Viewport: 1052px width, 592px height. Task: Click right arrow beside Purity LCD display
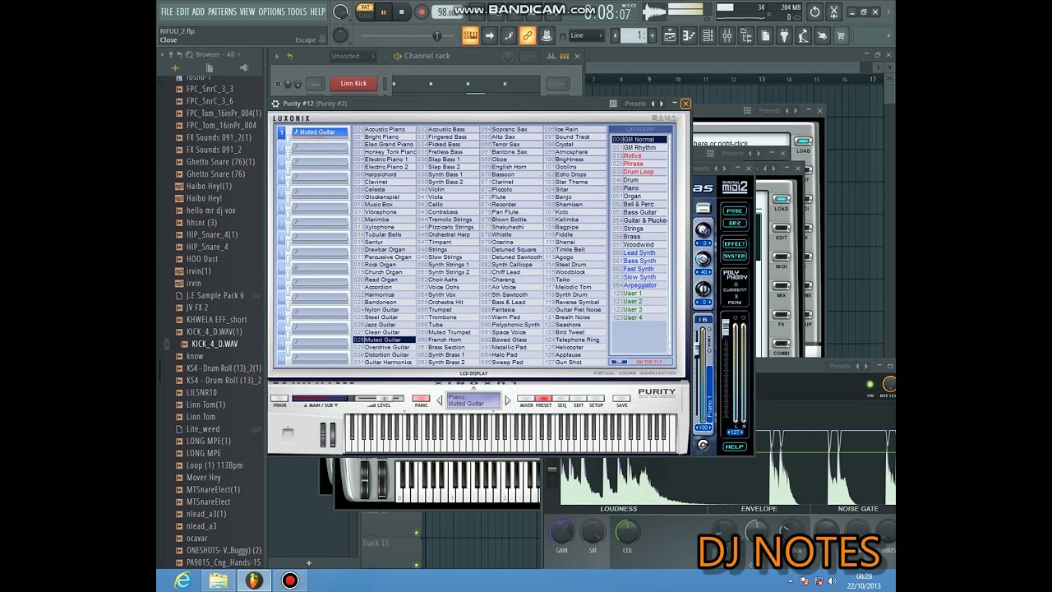tap(507, 400)
